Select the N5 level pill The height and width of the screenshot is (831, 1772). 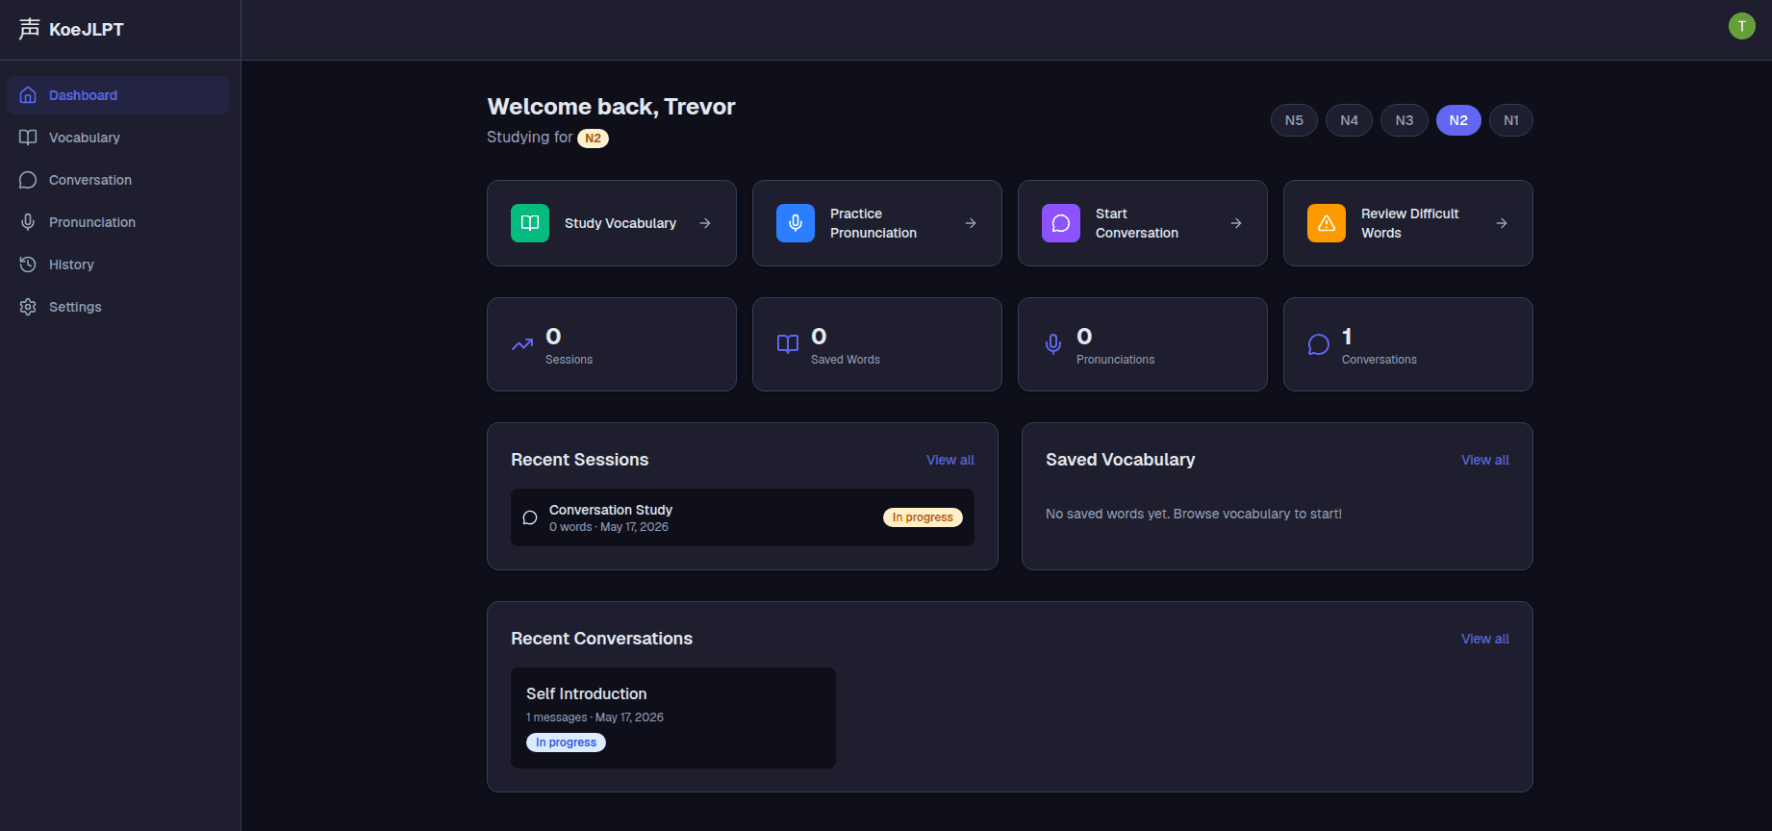click(x=1294, y=120)
